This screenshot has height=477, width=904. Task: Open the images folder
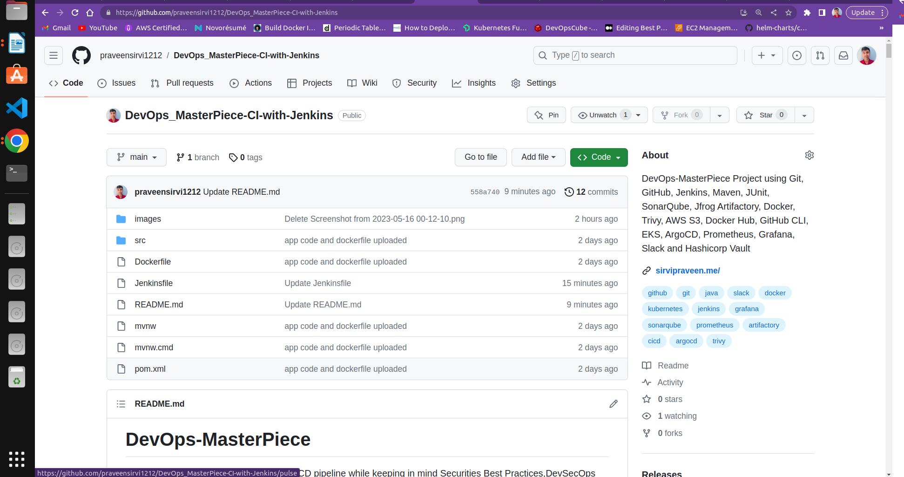coord(148,219)
